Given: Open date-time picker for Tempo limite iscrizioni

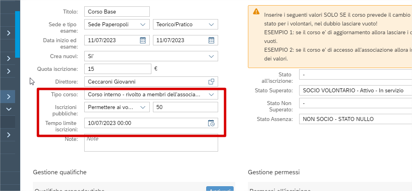Looking at the screenshot, I should click(x=211, y=123).
